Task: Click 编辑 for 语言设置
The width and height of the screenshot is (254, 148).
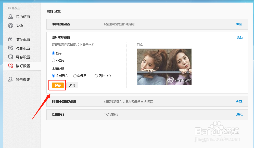Action: click(x=239, y=115)
